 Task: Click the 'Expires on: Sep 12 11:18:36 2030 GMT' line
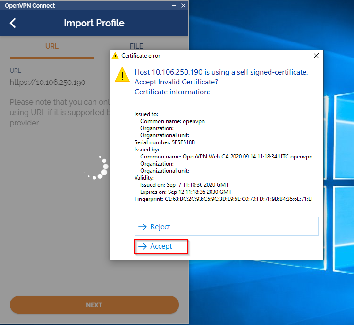(186, 192)
